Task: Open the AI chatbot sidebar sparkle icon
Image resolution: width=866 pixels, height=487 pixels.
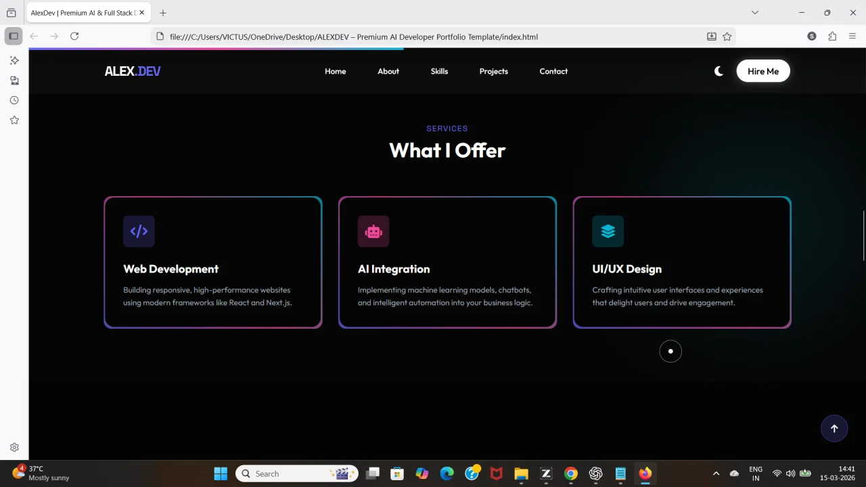Action: point(14,60)
